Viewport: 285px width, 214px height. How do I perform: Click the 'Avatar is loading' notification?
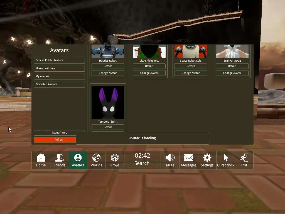coord(142,138)
